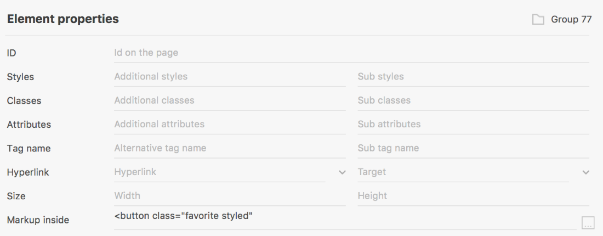Screen dimensions: 603x236
Task: Click into the Sub classes field
Action: click(474, 100)
